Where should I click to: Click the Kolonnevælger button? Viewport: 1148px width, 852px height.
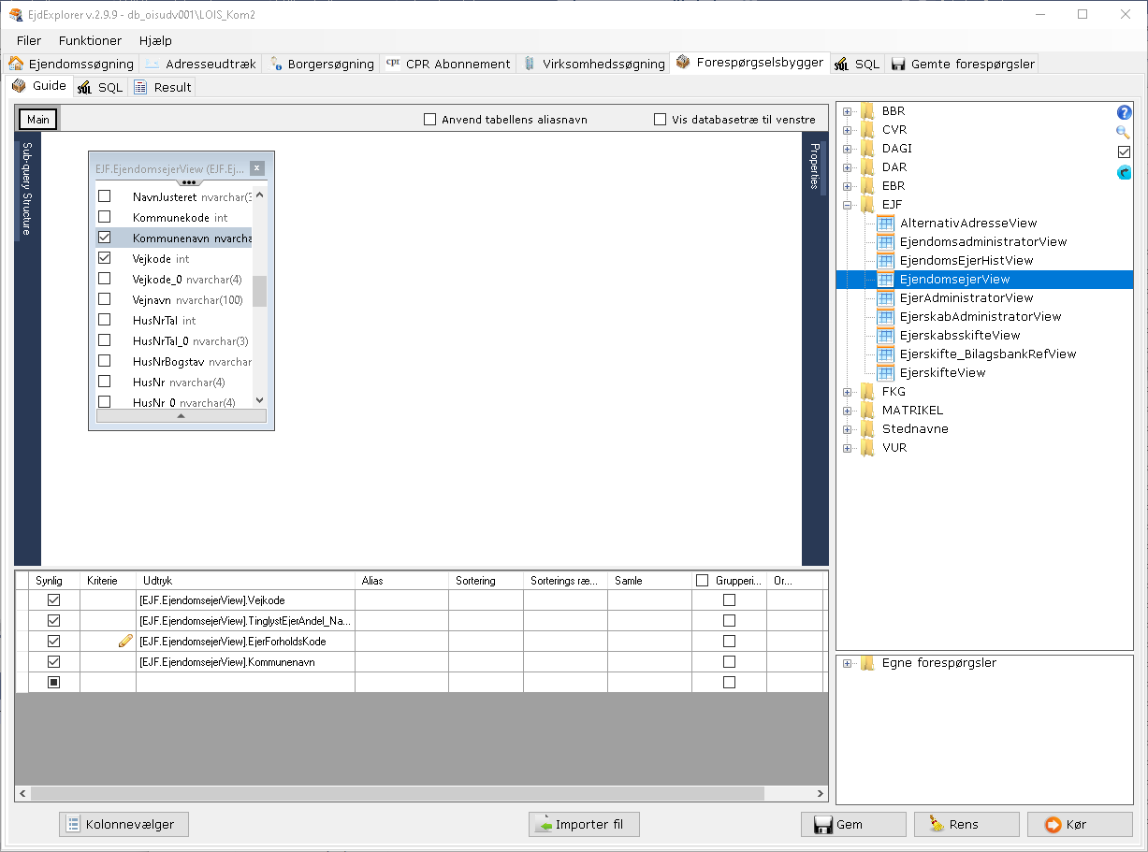(124, 824)
